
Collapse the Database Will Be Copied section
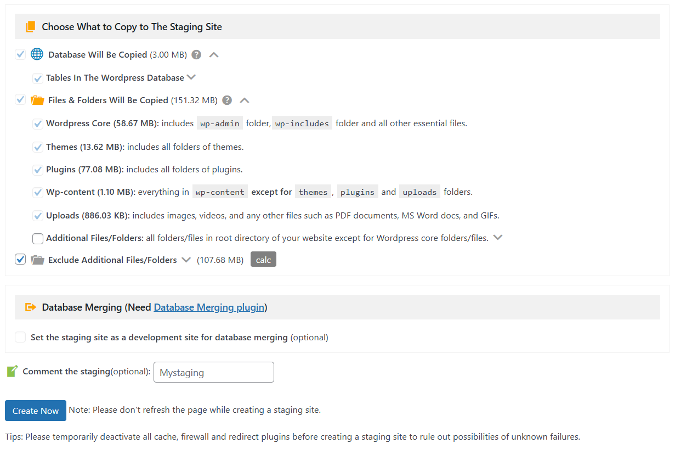[214, 55]
